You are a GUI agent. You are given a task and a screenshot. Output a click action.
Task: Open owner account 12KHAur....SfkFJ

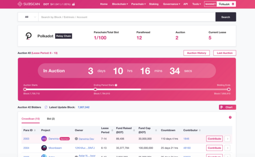tap(85, 148)
